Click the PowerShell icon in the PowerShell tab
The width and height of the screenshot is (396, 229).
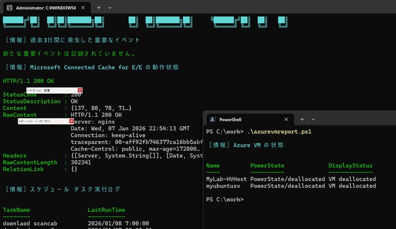[213, 120]
